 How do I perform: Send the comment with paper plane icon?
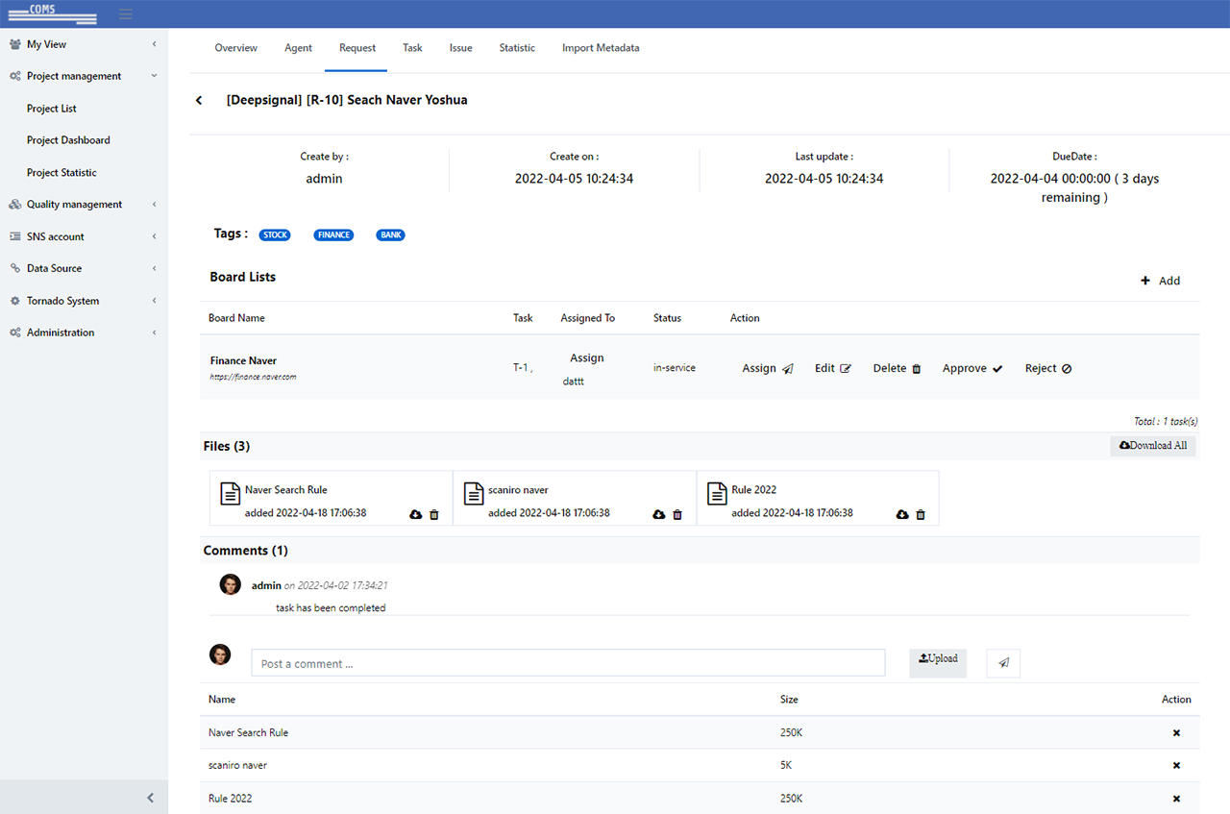point(1003,663)
